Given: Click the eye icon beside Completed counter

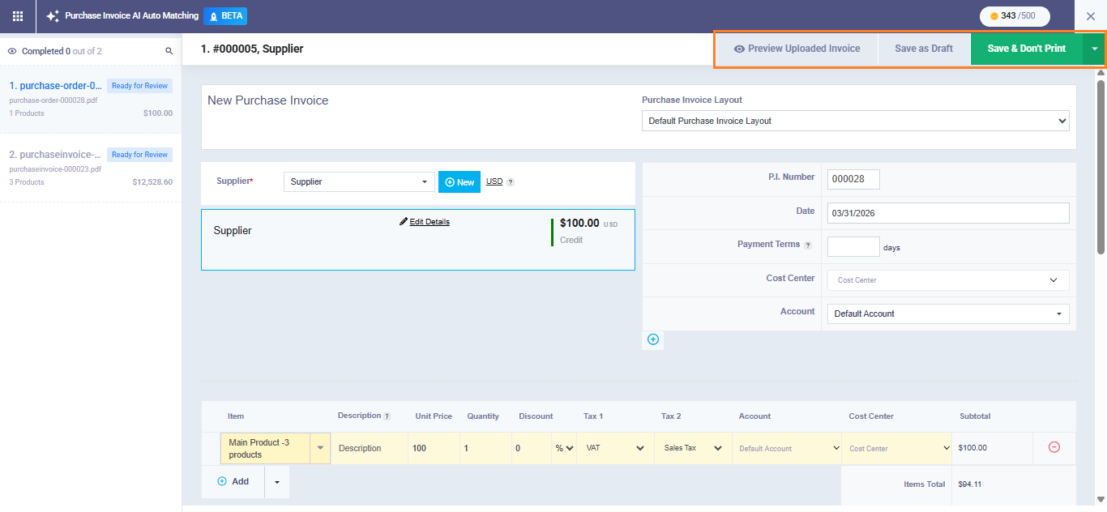Looking at the screenshot, I should pyautogui.click(x=12, y=51).
